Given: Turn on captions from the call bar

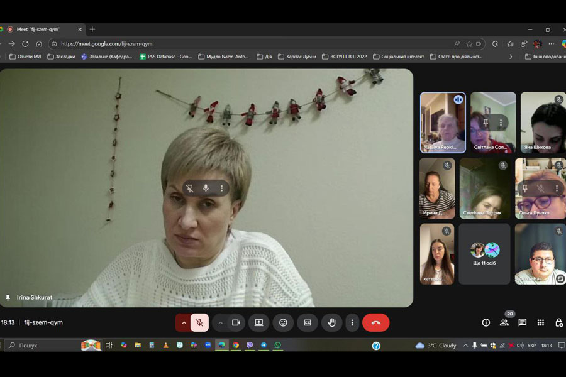Looking at the screenshot, I should pyautogui.click(x=308, y=322).
